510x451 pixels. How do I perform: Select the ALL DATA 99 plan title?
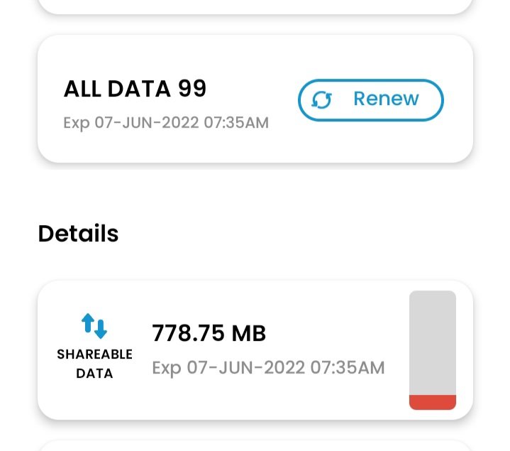tap(135, 89)
